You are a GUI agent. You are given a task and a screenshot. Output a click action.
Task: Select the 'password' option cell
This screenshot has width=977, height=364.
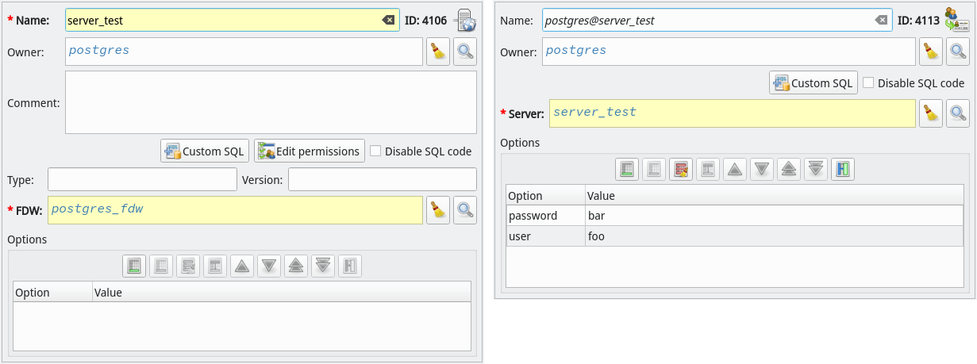(545, 216)
